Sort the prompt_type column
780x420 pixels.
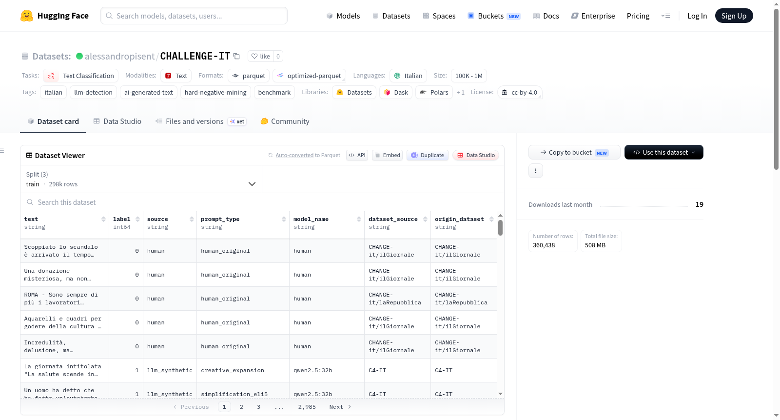(284, 220)
